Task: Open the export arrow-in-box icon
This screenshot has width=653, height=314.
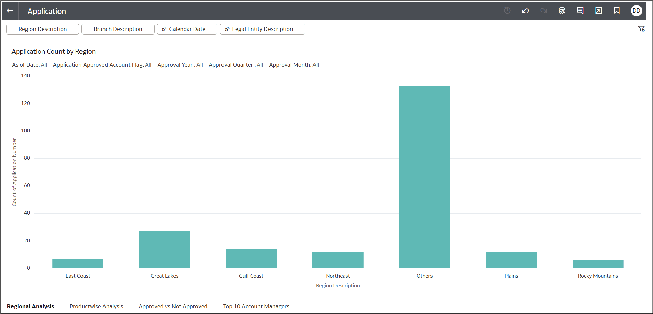Action: click(x=599, y=11)
